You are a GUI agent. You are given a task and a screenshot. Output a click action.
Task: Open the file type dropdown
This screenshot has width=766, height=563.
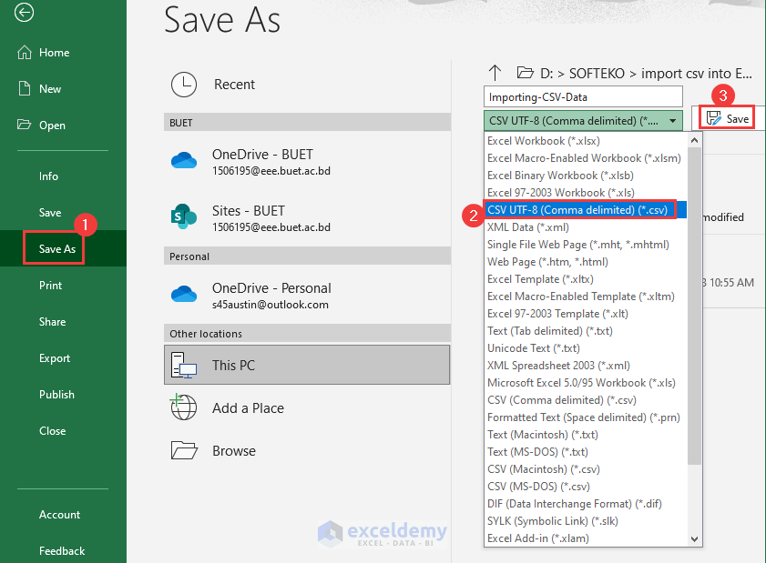672,120
